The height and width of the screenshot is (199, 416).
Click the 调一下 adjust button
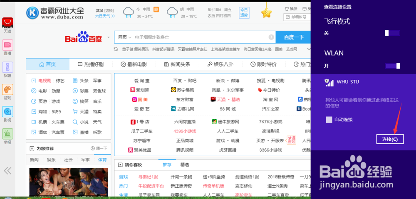click(x=99, y=148)
